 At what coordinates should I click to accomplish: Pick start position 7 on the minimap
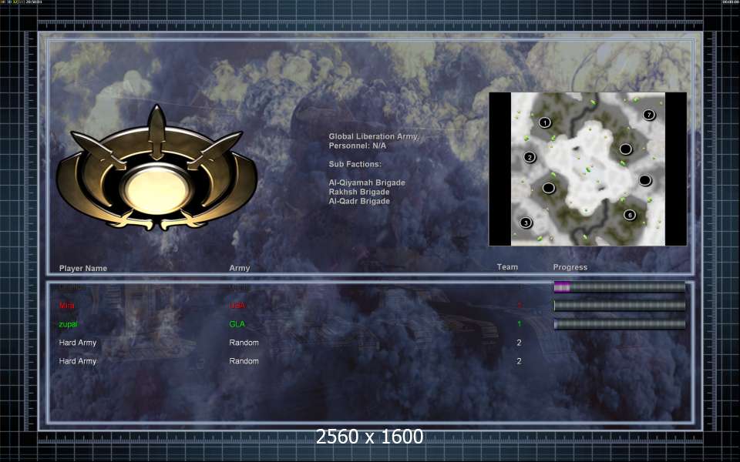(x=649, y=115)
